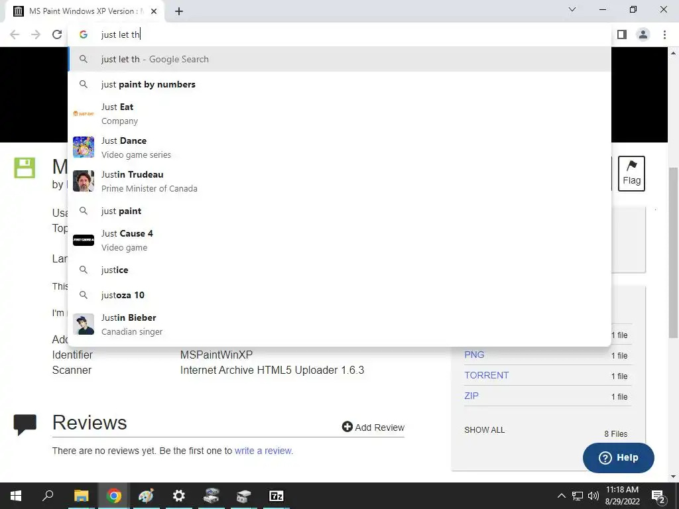The width and height of the screenshot is (679, 509).
Task: Click the 'MSPaintWinXP' identifier value
Action: (x=216, y=355)
